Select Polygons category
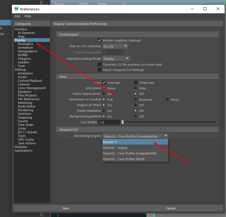This screenshot has height=217, width=226. click(24, 59)
